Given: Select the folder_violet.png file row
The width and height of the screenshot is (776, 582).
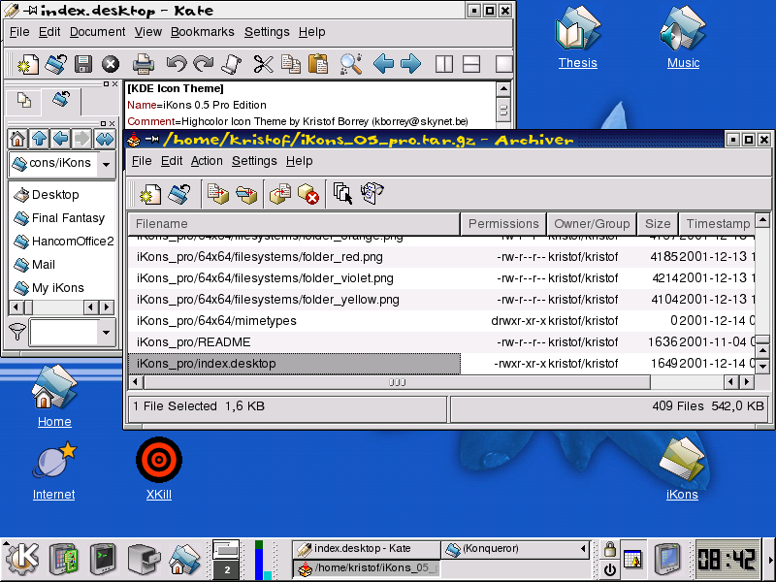Looking at the screenshot, I should coord(441,278).
